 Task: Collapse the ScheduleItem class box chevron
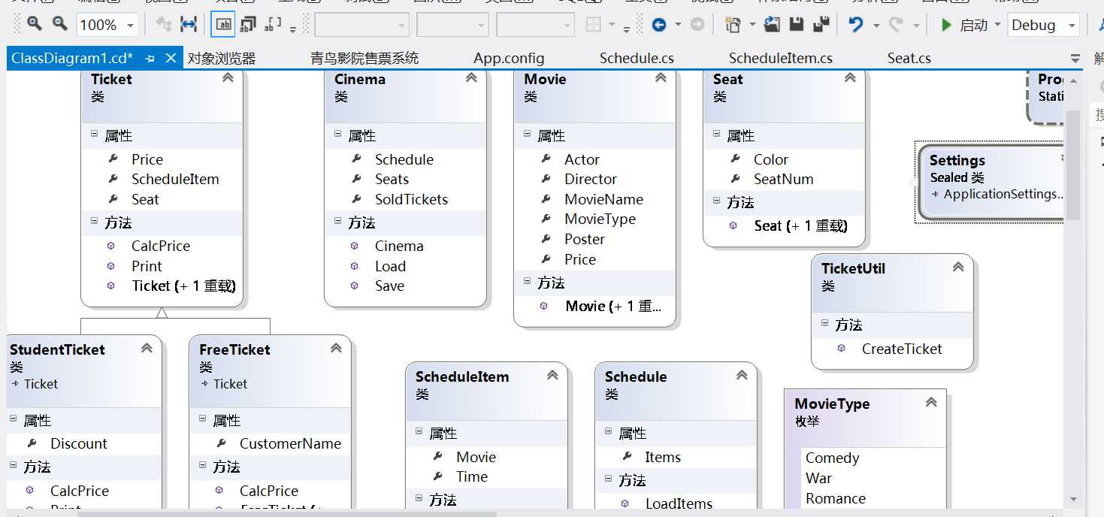552,376
